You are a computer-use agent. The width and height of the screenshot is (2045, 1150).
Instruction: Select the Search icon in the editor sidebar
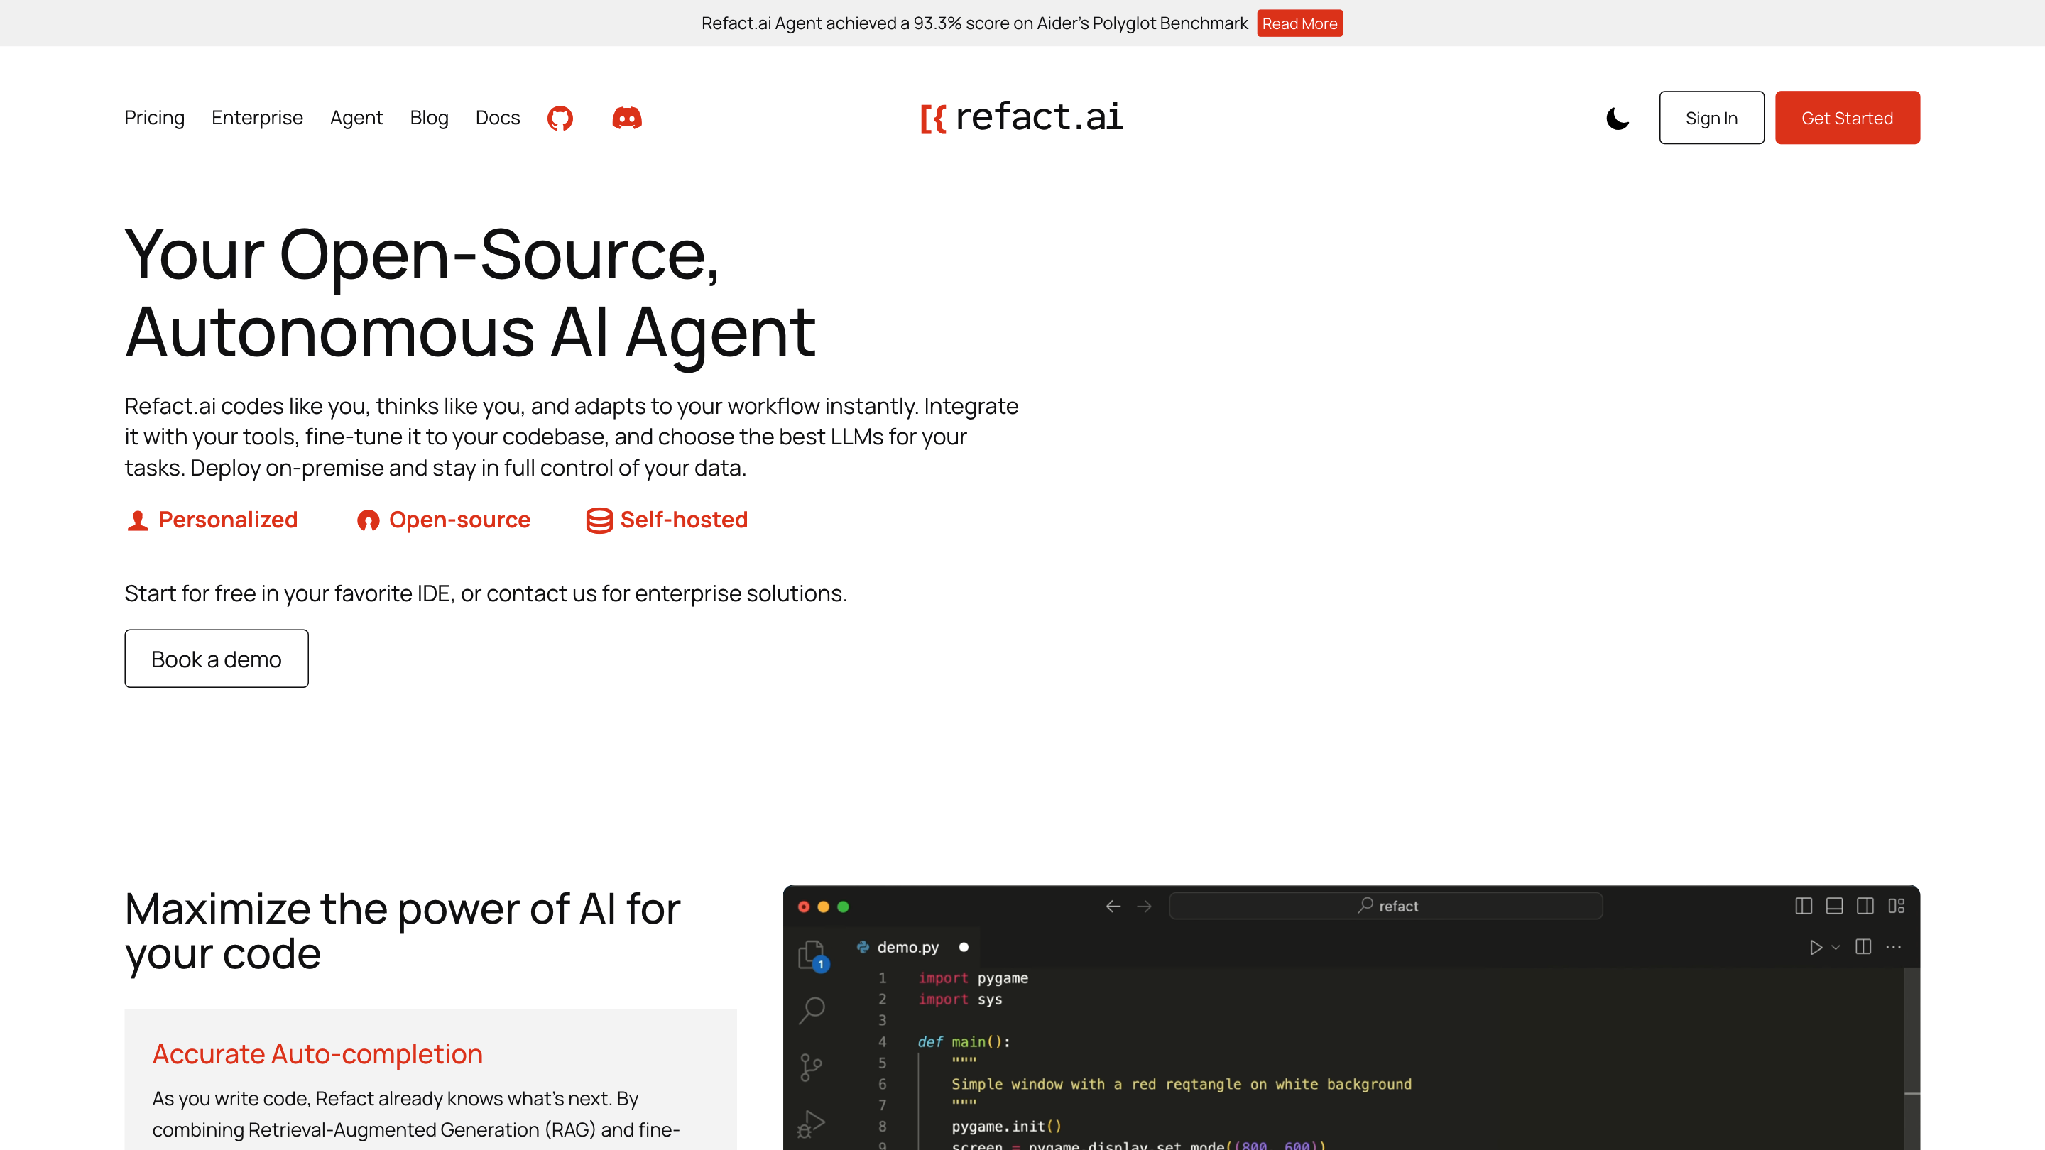[812, 1009]
